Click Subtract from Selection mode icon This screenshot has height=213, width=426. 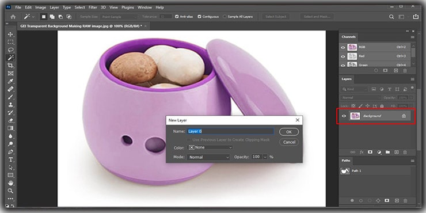tap(60, 17)
